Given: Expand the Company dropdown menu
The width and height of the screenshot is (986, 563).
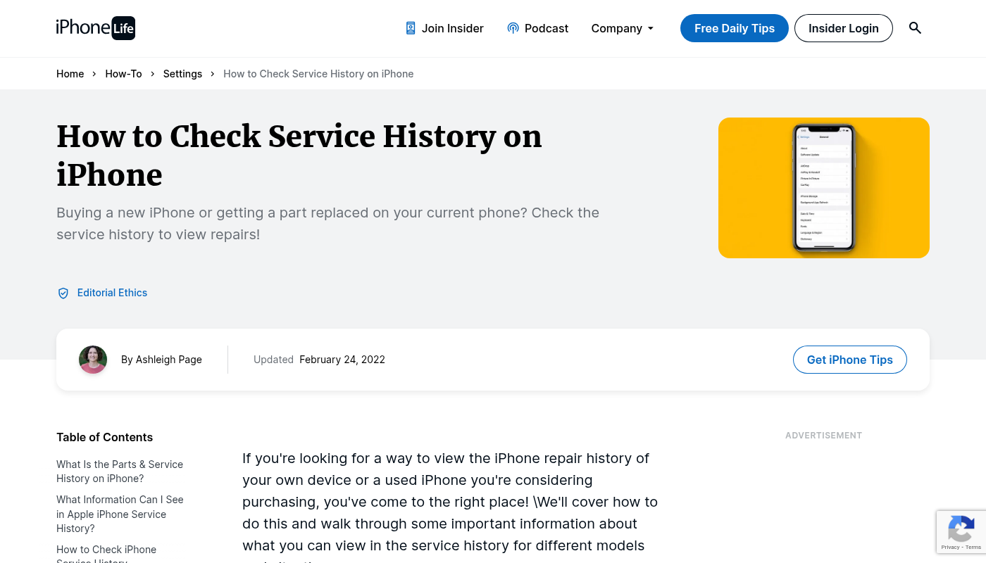Looking at the screenshot, I should pos(623,28).
